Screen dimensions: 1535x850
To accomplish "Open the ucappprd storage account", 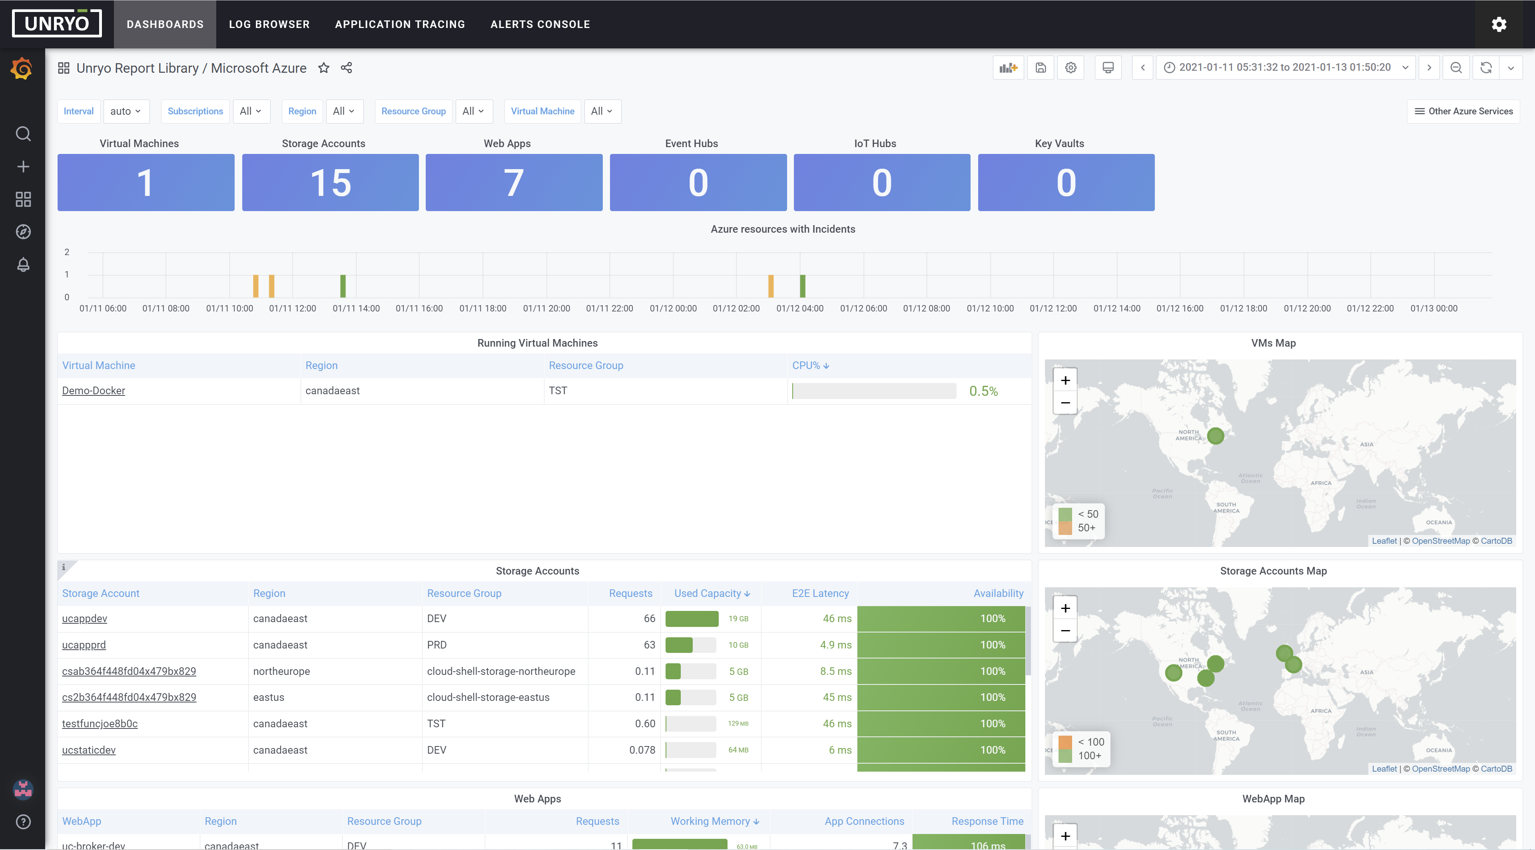I will pyautogui.click(x=84, y=644).
